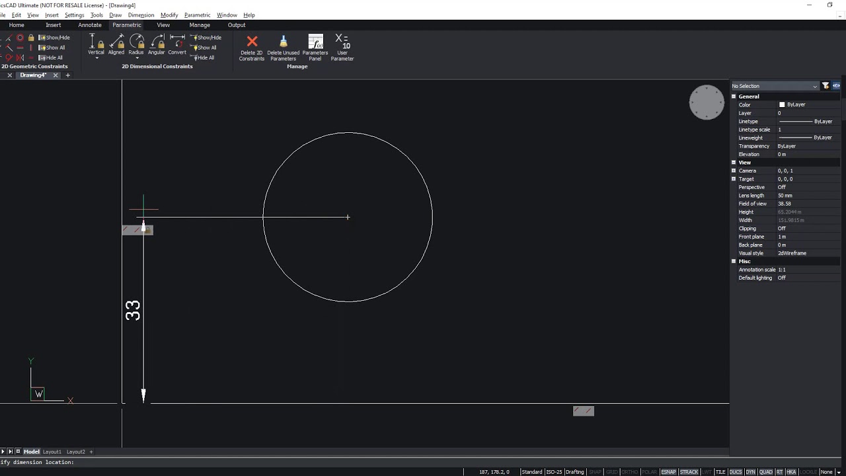
Task: Click Delete Unused Parameters broom icon
Action: (283, 48)
